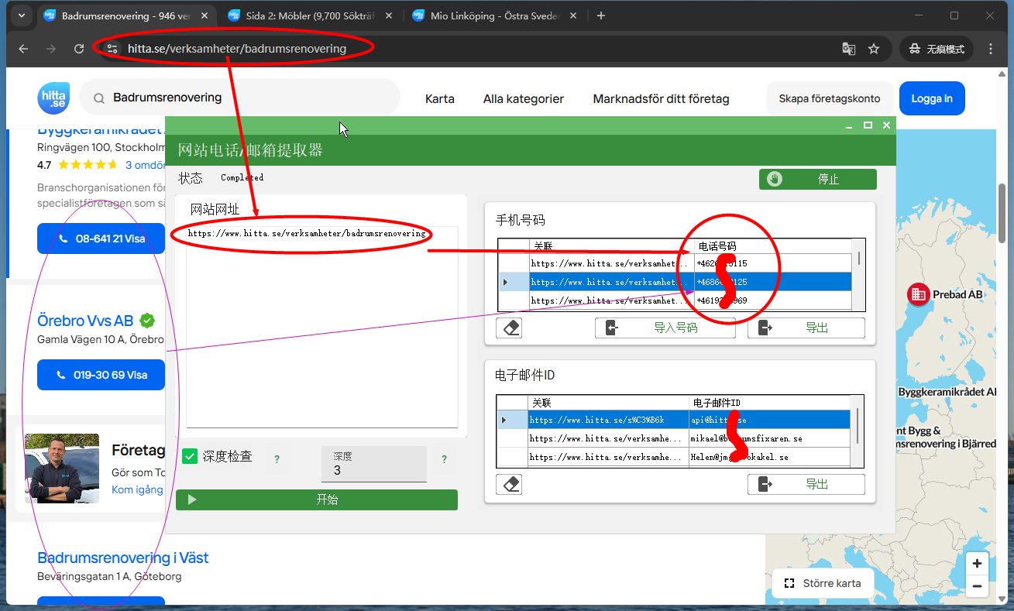Close the extractor tool window

(x=887, y=125)
